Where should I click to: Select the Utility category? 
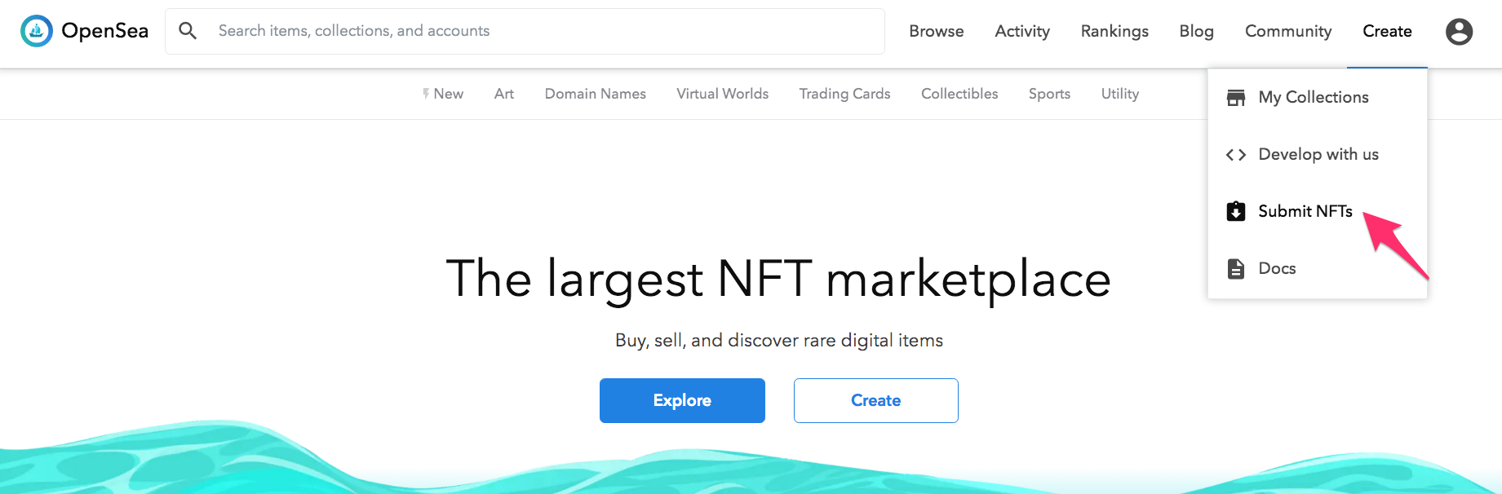click(1120, 94)
